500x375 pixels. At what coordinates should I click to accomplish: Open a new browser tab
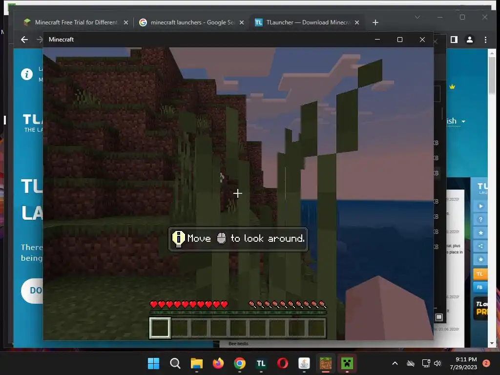375,22
